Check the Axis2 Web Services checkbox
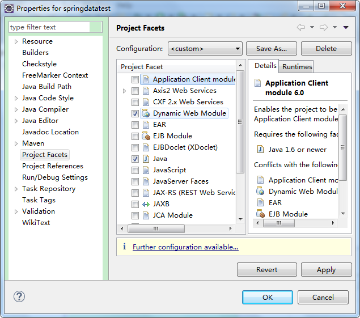Viewport: 360px width, 318px height. [x=135, y=91]
